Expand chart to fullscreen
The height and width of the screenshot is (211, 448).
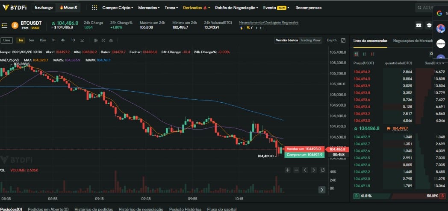pos(343,40)
